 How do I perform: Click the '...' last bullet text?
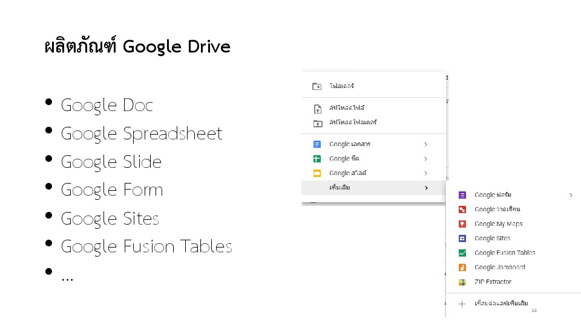(x=67, y=280)
